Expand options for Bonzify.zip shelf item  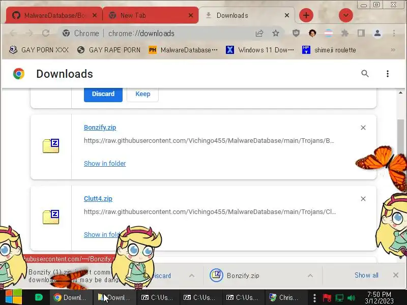pyautogui.click(x=310, y=276)
